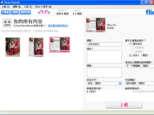Check the 你的朋友 (Your friends) checkbox
The height and width of the screenshot is (115, 154).
point(132,48)
